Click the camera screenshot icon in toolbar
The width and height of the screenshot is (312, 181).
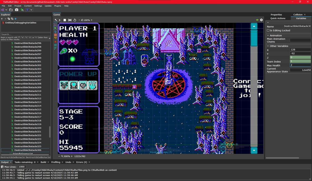point(17,10)
